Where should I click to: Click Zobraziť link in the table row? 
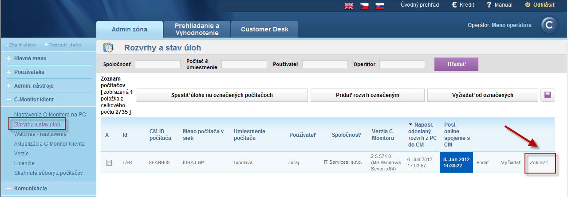[539, 162]
